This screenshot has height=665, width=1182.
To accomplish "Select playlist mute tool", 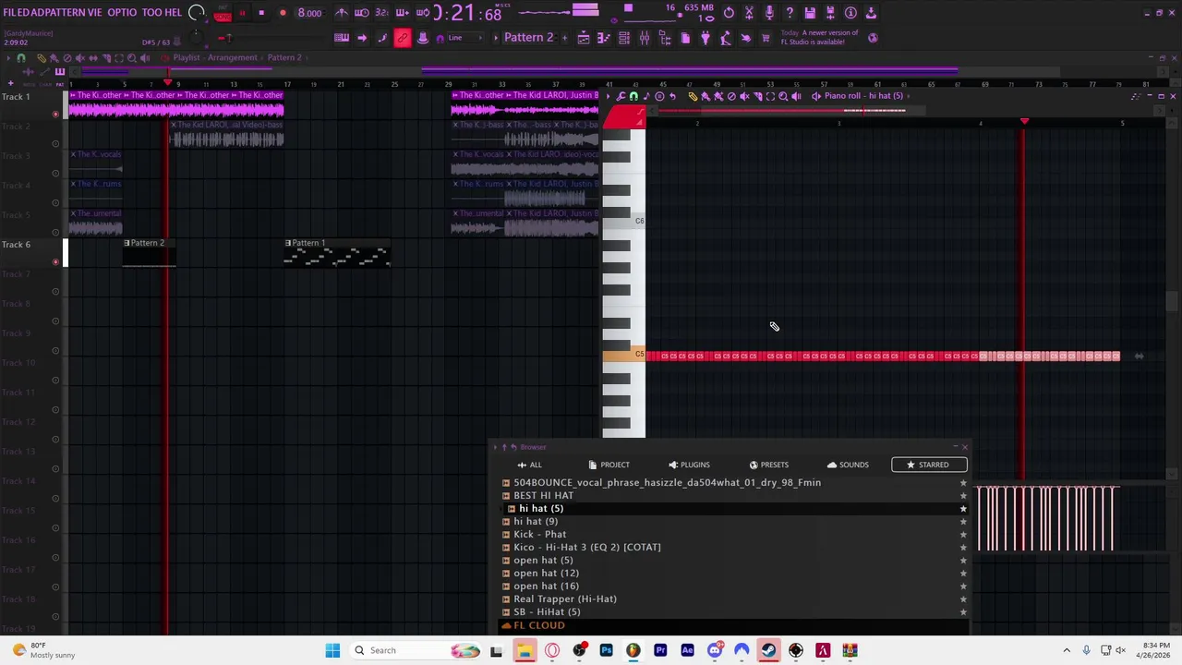I will coord(80,57).
